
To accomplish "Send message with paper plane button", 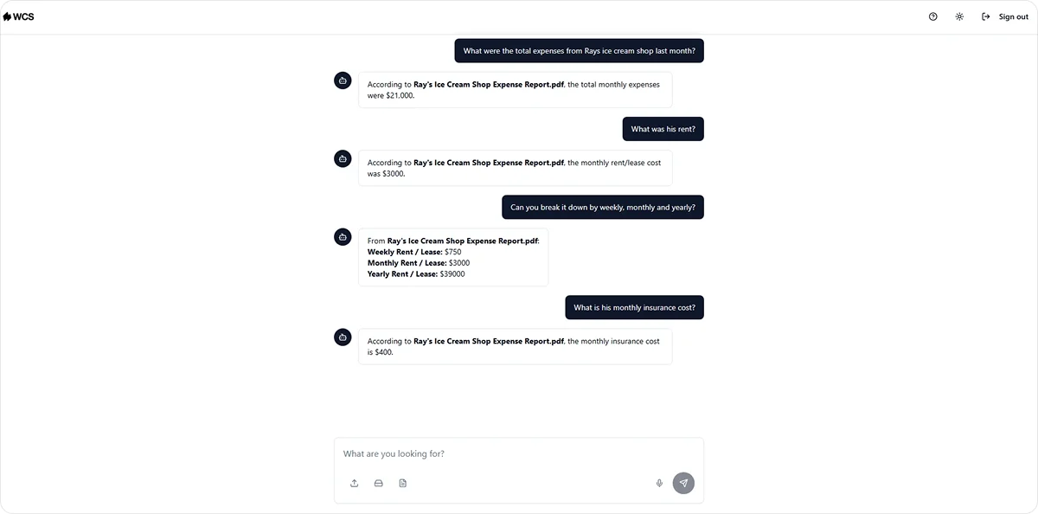I will click(x=683, y=483).
